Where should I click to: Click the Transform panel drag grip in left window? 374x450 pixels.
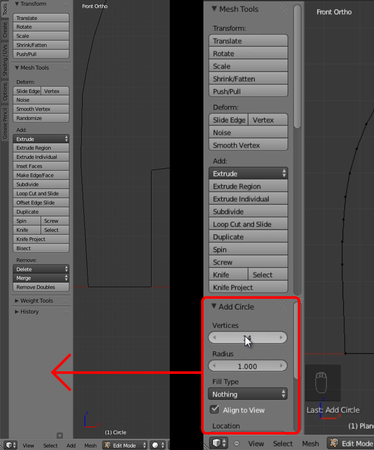tap(66, 4)
